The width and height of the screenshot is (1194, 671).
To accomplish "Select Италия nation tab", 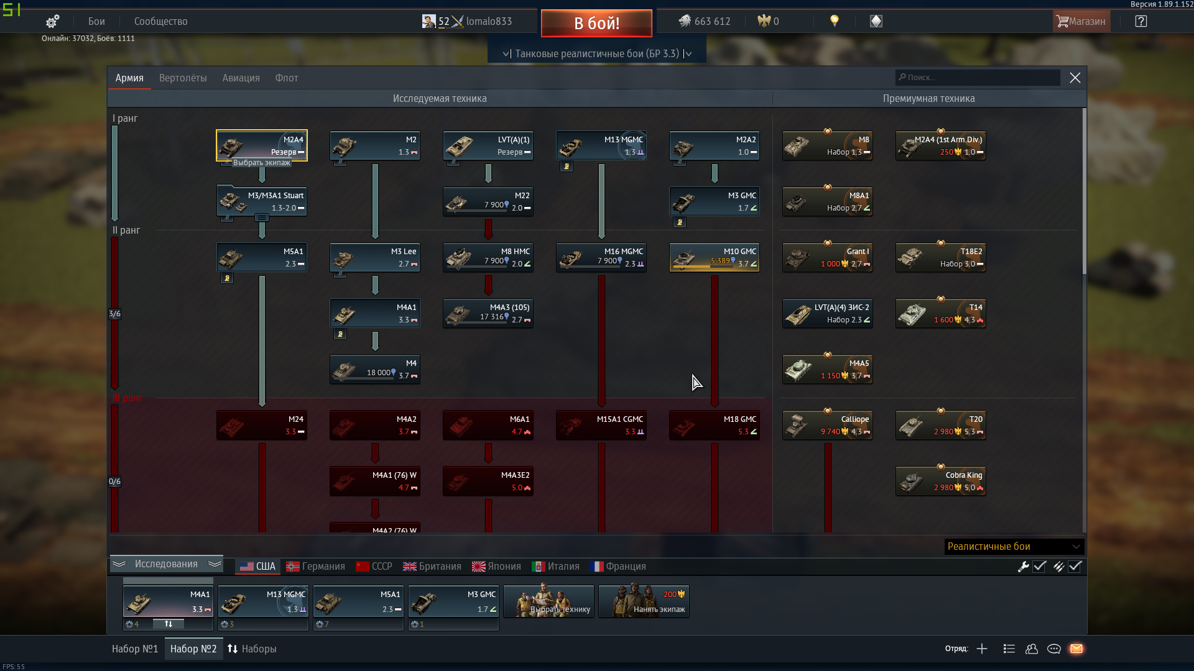I will (555, 566).
